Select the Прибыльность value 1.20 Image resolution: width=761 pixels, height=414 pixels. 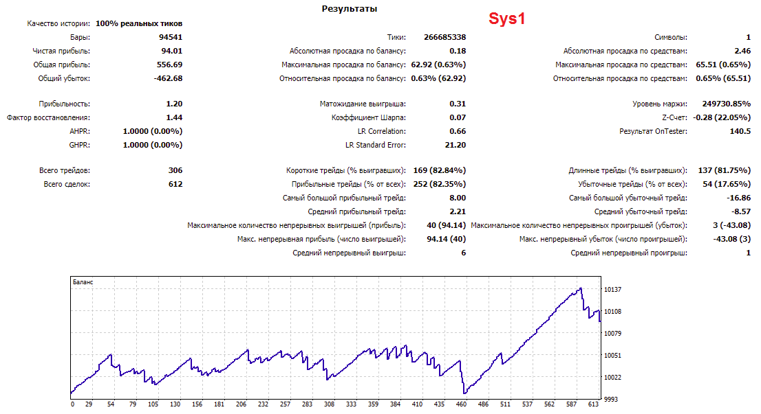pyautogui.click(x=174, y=104)
